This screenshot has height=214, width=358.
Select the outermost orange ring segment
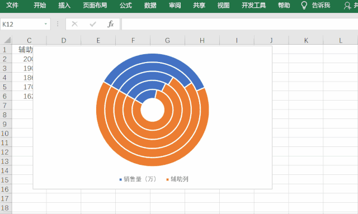coord(153,161)
